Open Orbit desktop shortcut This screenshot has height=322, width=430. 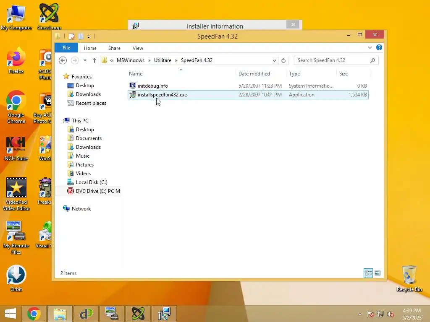16,278
